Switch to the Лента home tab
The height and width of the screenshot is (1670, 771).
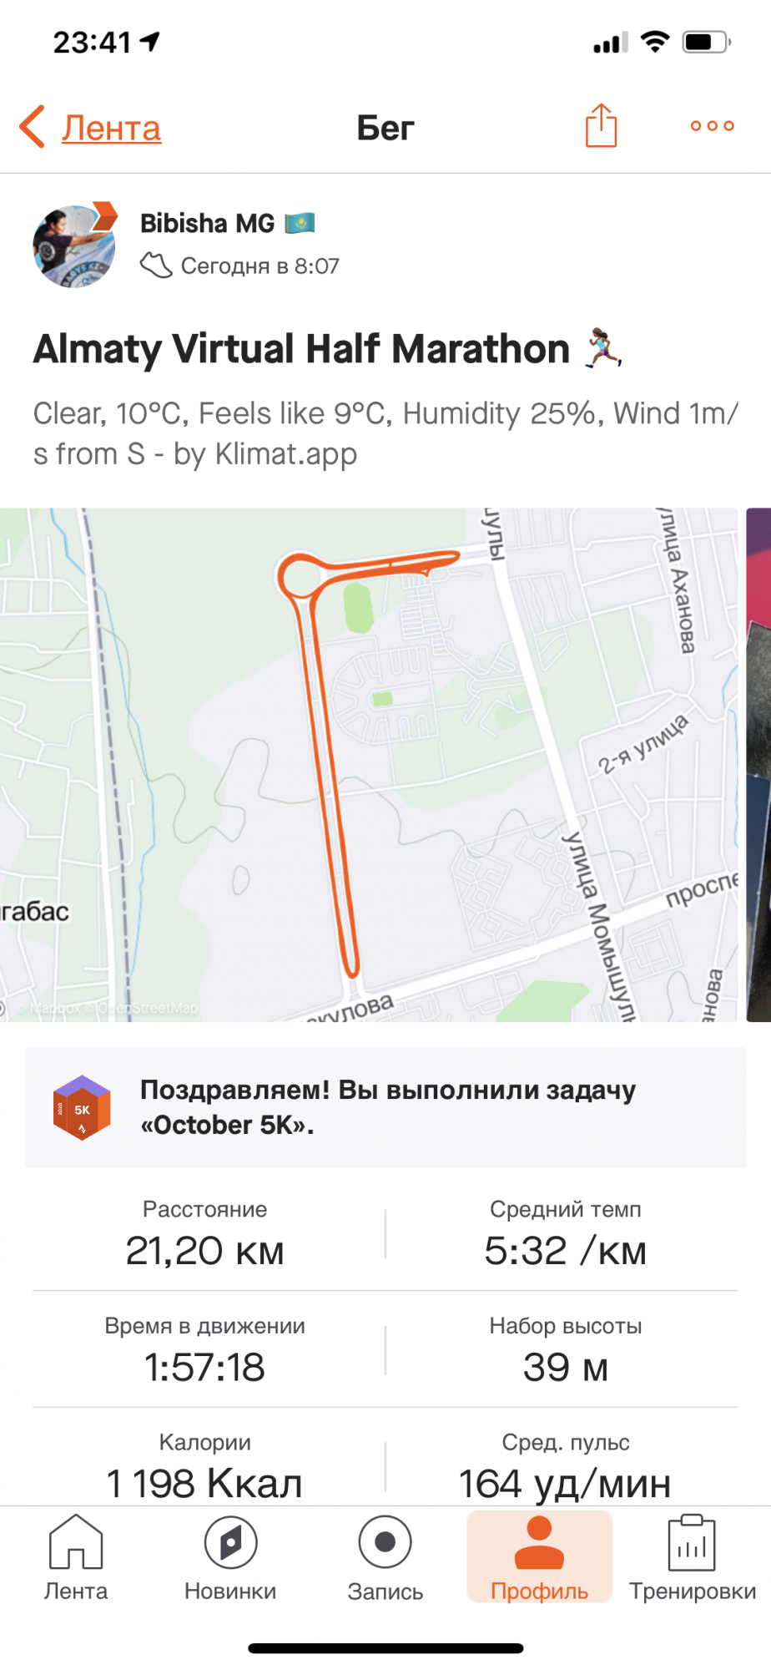(x=76, y=1558)
